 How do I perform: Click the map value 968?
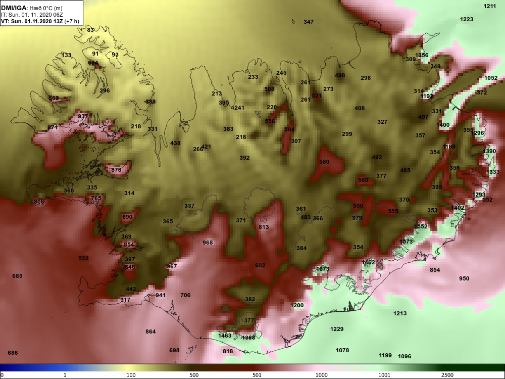tap(208, 243)
